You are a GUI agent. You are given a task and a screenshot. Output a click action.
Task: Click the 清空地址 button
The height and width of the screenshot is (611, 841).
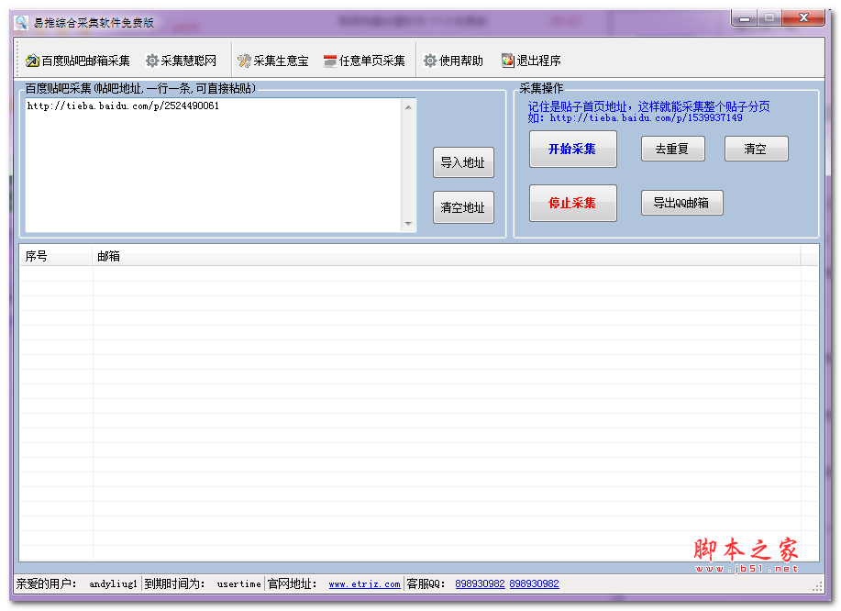[x=463, y=207]
